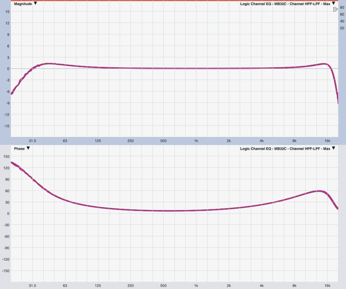Click the 1k frequency label under Magnitude plot
This screenshot has height=289, width=346.
[x=196, y=141]
